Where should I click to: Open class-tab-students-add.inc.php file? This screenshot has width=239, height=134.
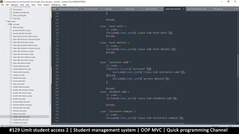(x=25, y=45)
